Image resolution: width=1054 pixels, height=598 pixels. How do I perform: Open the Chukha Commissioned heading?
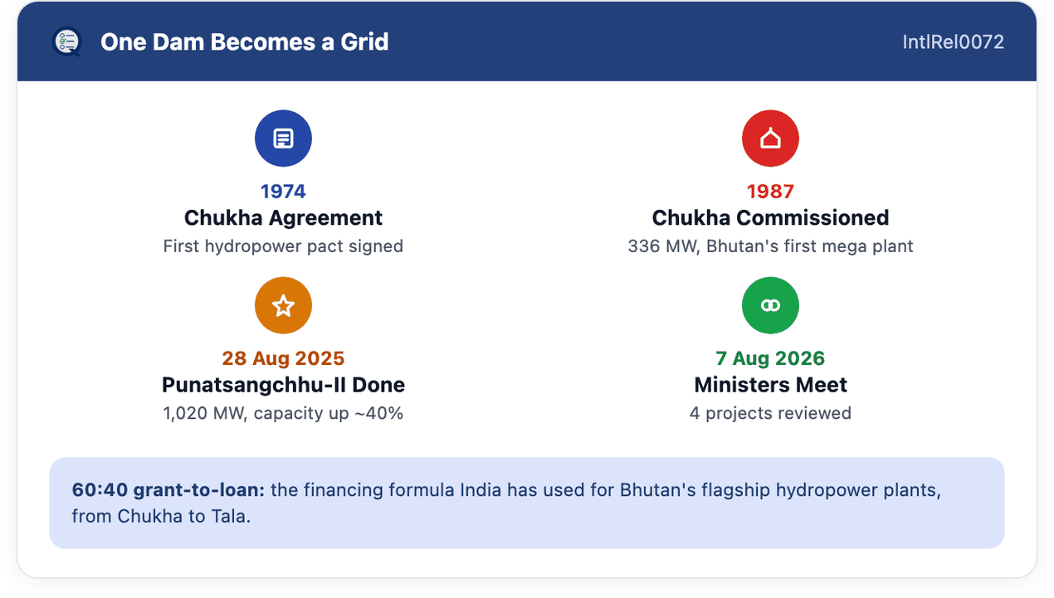(770, 218)
